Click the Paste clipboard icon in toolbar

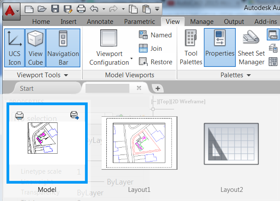146,9
